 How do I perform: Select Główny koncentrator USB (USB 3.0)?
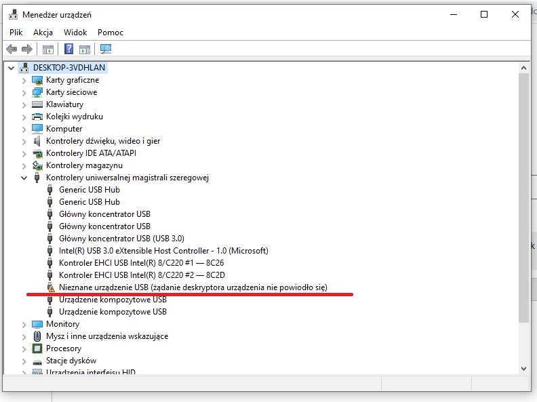coord(121,239)
